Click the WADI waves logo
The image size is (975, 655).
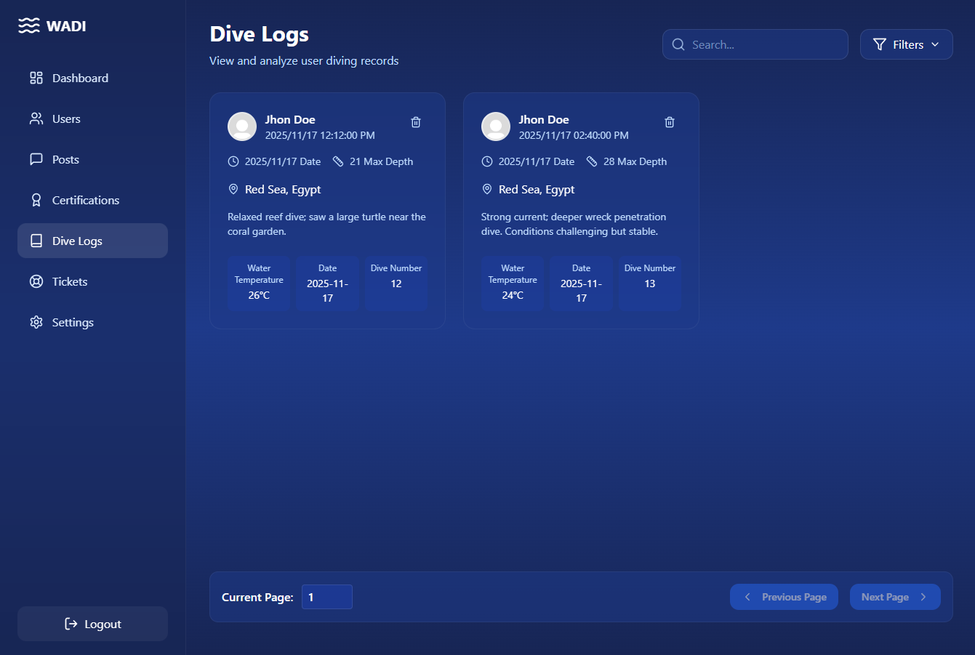pyautogui.click(x=29, y=26)
